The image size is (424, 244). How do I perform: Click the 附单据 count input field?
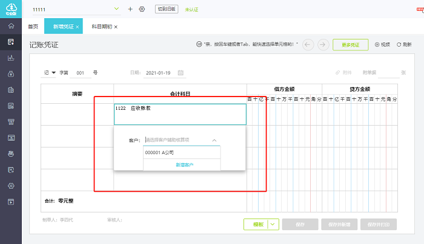(389, 73)
